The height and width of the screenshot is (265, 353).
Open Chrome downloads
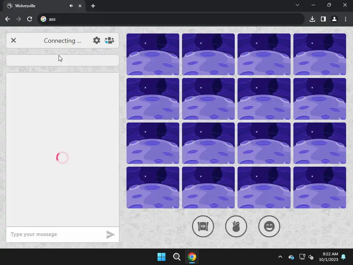[x=312, y=19]
